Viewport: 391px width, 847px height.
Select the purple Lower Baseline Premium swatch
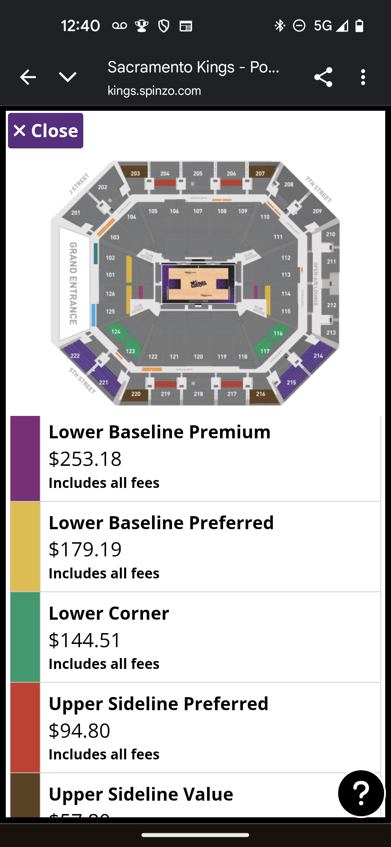click(x=25, y=458)
